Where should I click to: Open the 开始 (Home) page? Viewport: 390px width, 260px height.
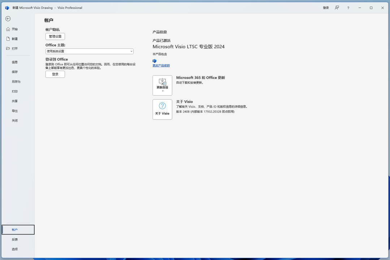[18, 29]
